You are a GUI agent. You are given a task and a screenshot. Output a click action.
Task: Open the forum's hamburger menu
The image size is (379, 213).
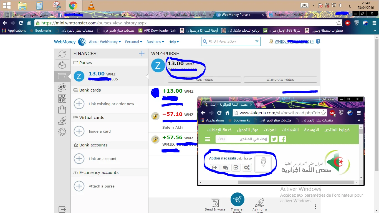208,139
